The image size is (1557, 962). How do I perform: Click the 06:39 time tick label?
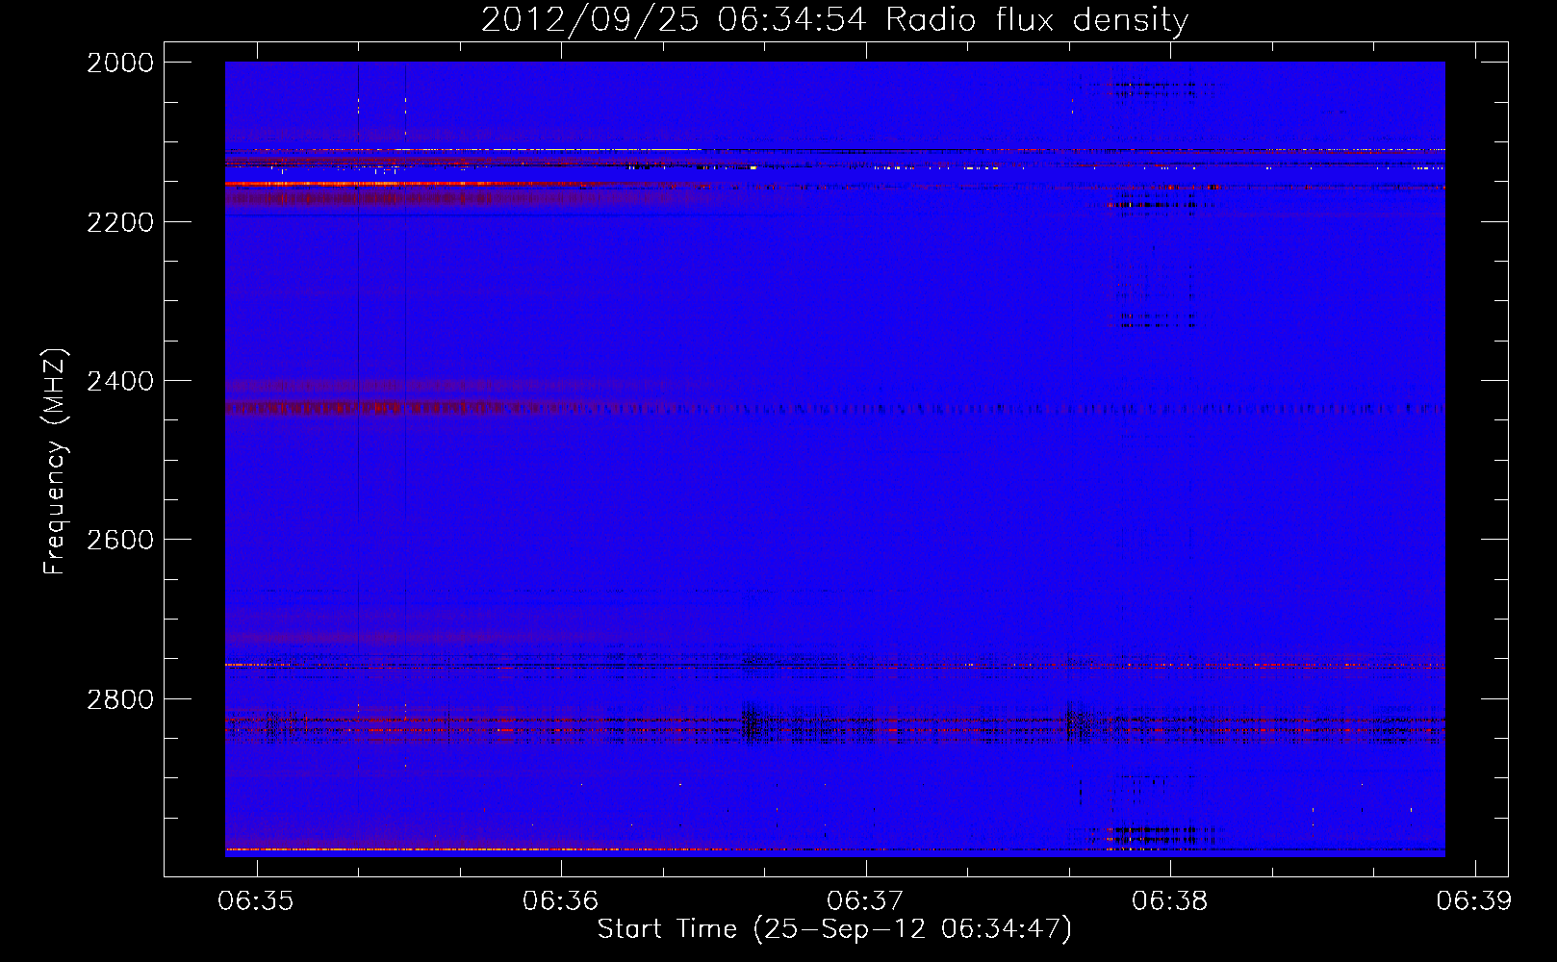click(1474, 901)
